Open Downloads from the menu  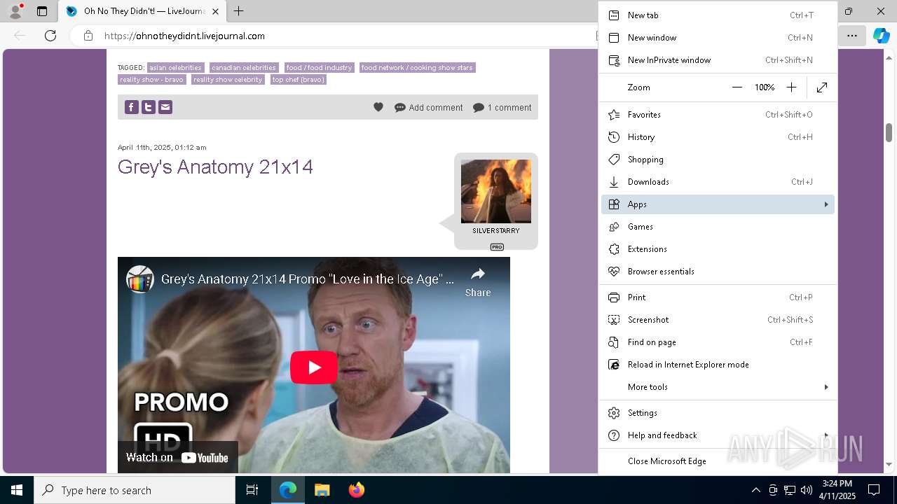tap(718, 182)
